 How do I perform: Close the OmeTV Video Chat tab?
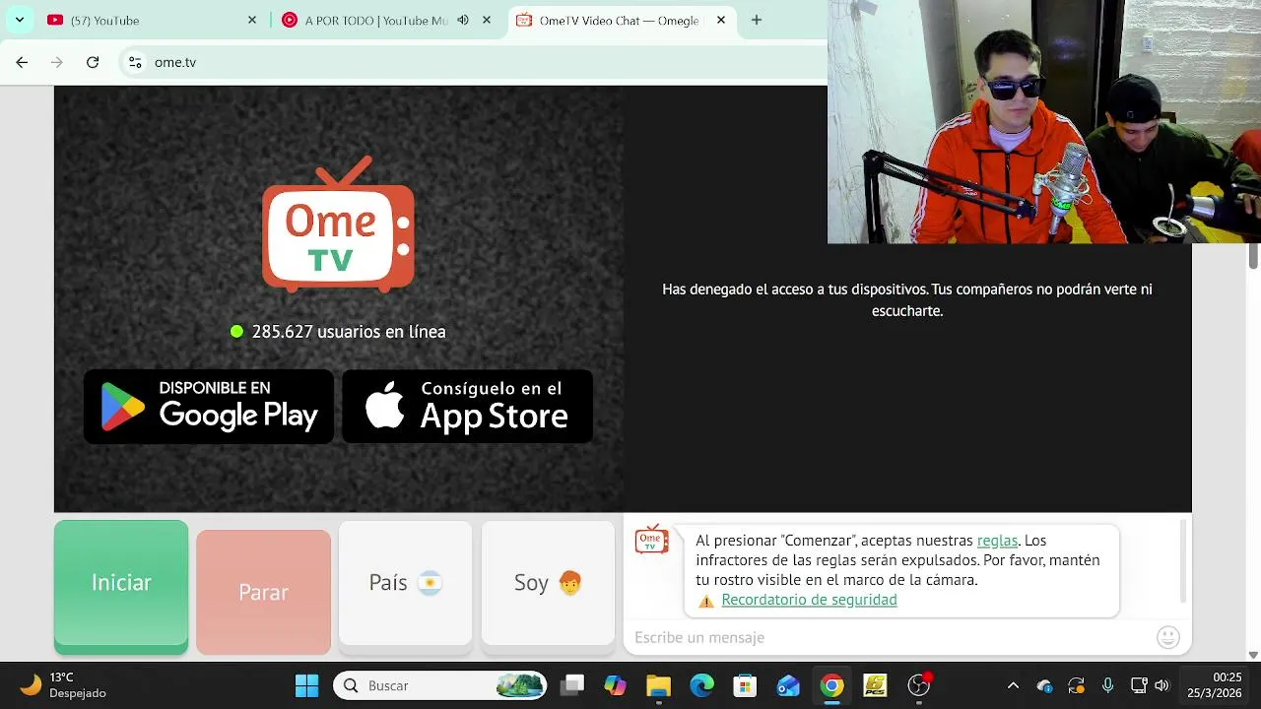pyautogui.click(x=721, y=20)
